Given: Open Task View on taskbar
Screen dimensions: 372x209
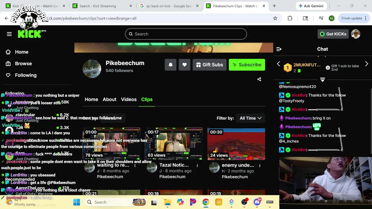Looking at the screenshot, I should (x=154, y=202).
